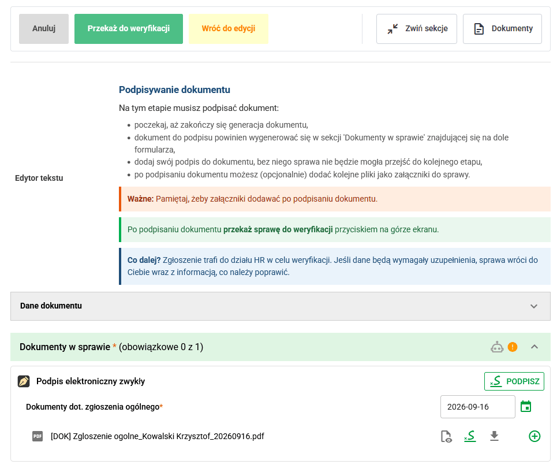
Task: Click the Anuluj button
Action: tap(44, 29)
